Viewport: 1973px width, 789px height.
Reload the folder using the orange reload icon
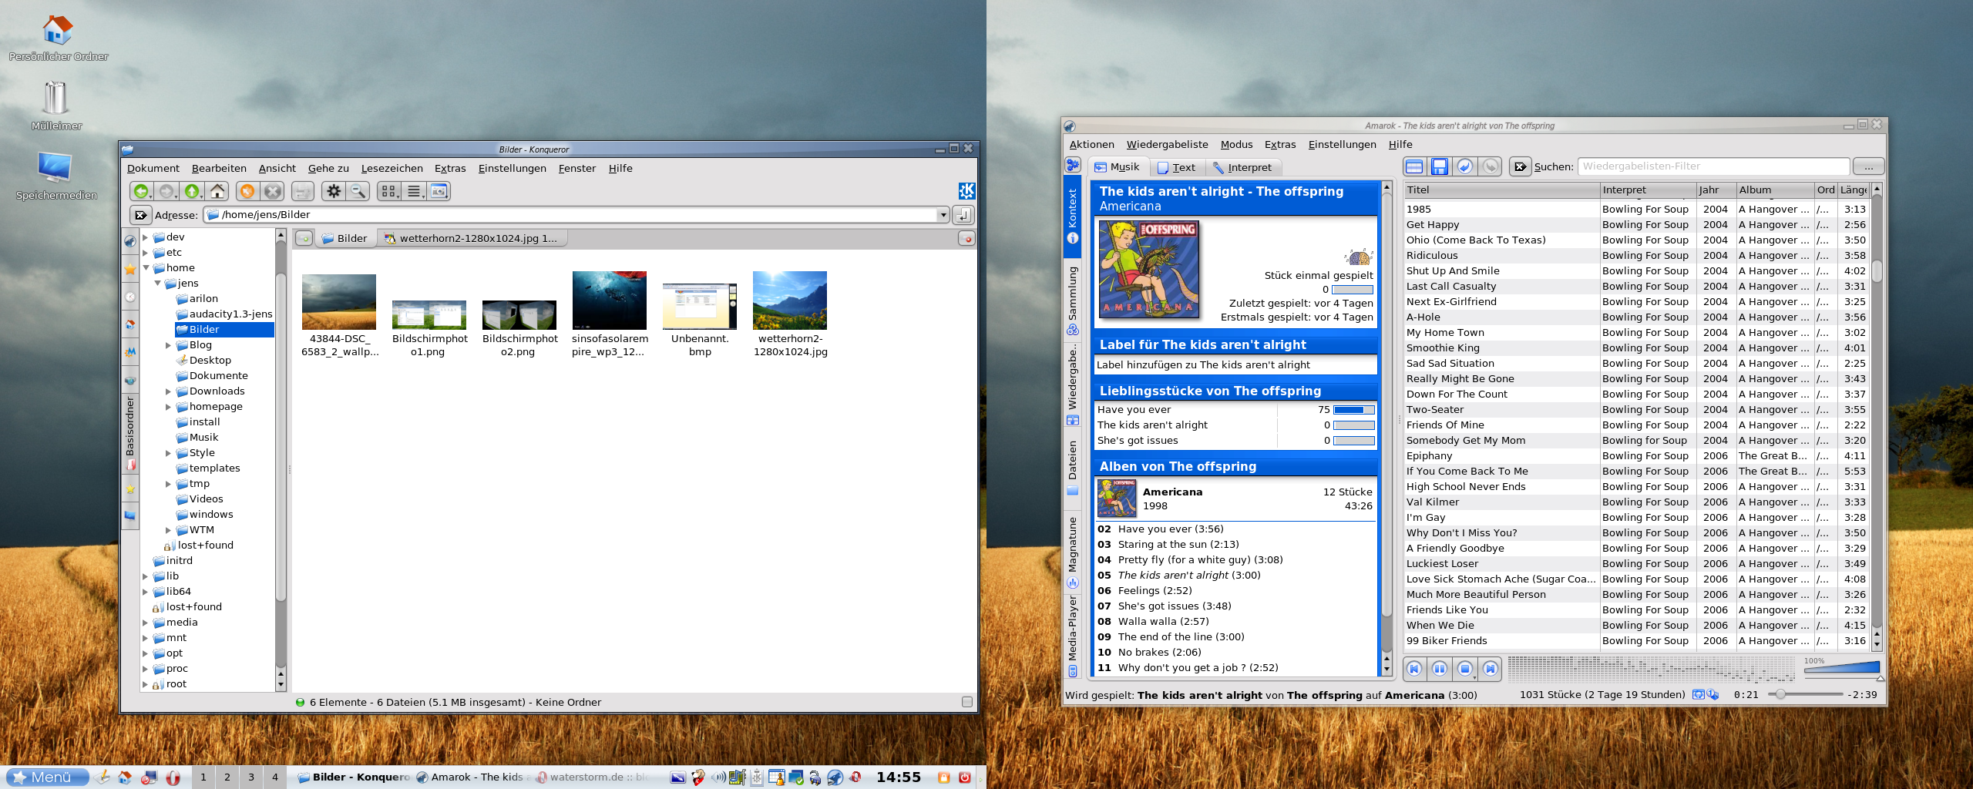point(248,190)
